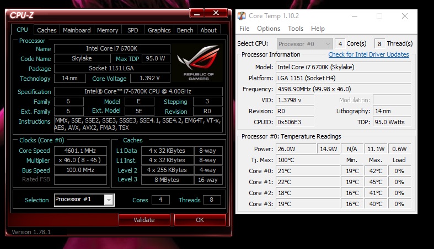This screenshot has height=249, width=434.
Task: Click the Core Voltage value '1.392 V'
Action: [150, 78]
